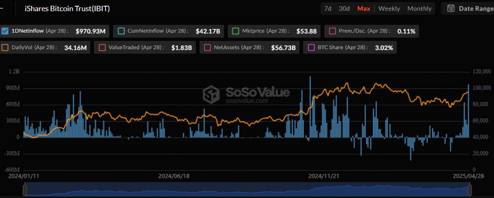The height and width of the screenshot is (198, 494).
Task: Switch to the 7d time range
Action: pos(328,9)
